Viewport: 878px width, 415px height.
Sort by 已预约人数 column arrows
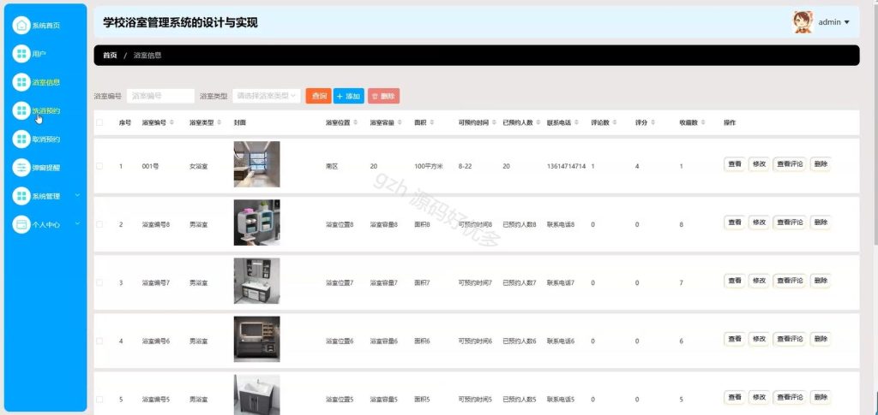pyautogui.click(x=538, y=122)
